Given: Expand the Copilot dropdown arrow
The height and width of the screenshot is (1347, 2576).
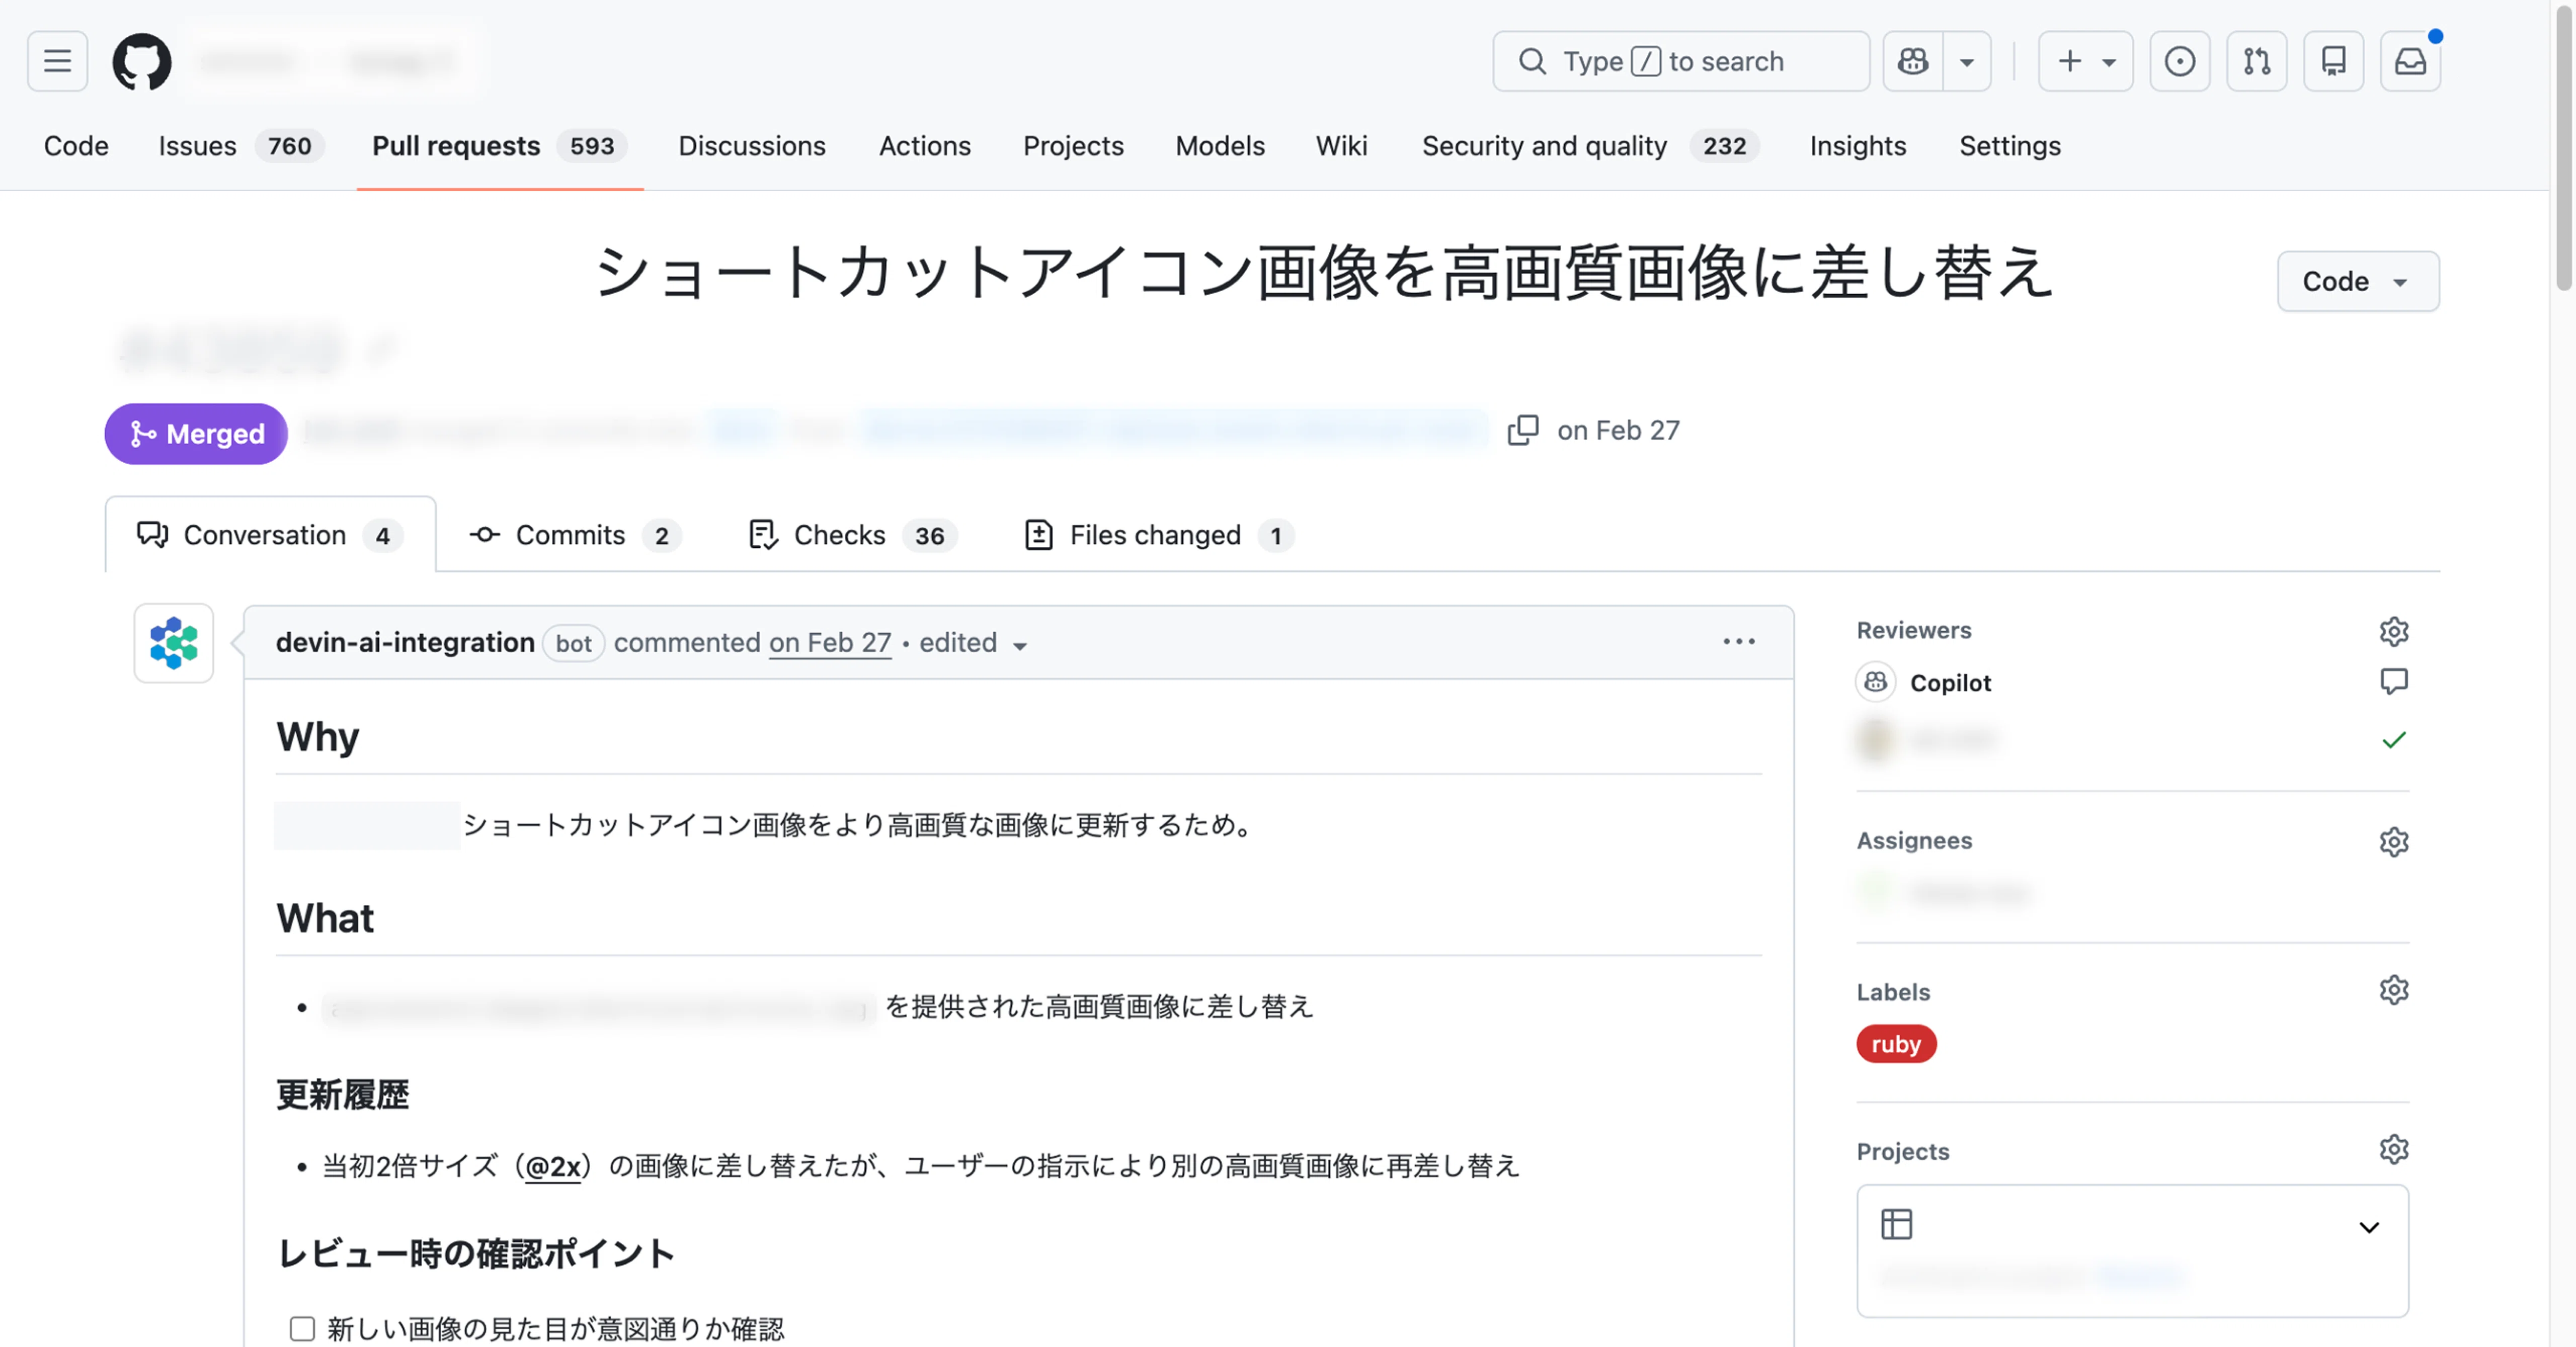Looking at the screenshot, I should 1967,61.
